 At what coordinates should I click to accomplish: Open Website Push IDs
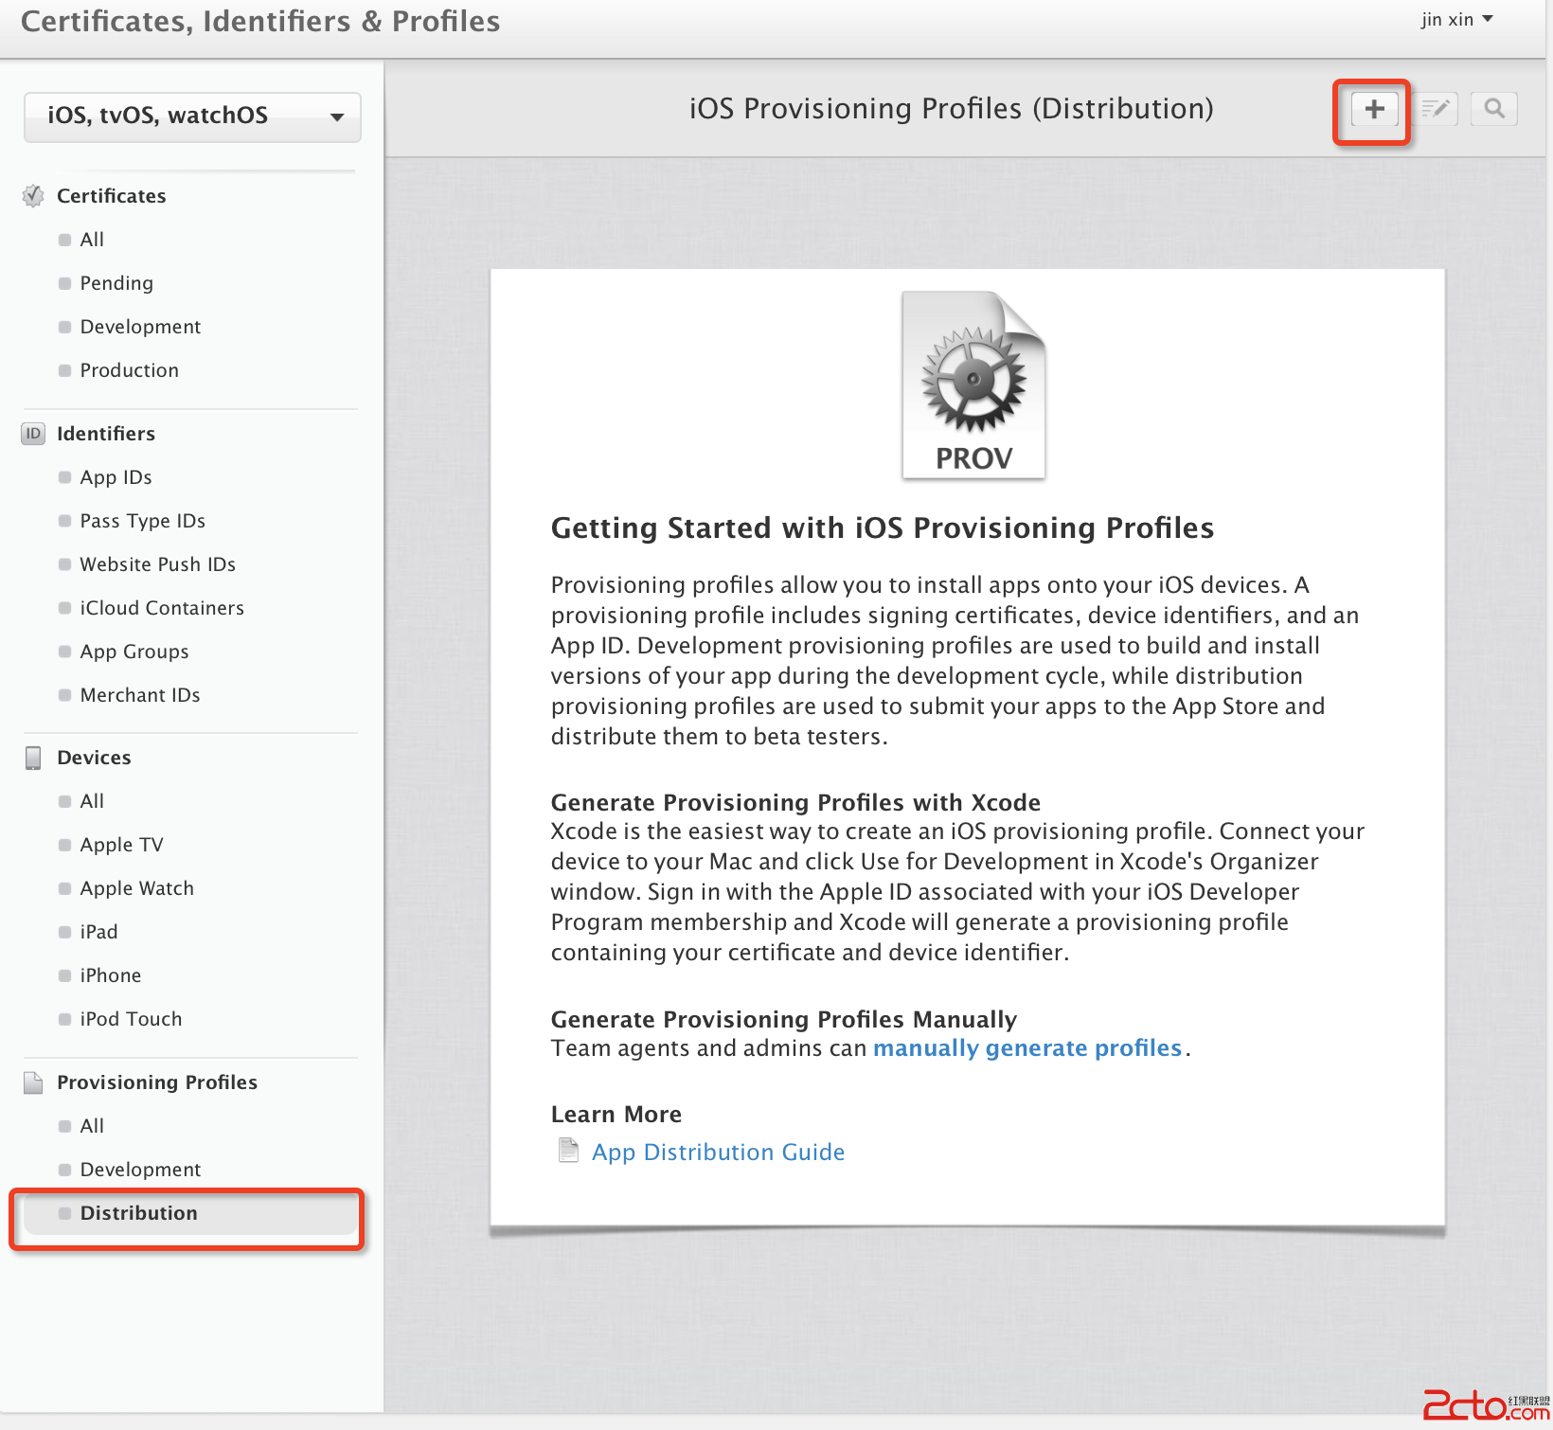[x=157, y=564]
